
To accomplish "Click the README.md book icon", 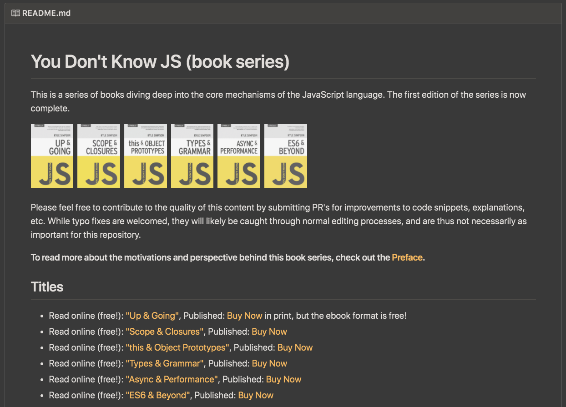I will point(15,13).
